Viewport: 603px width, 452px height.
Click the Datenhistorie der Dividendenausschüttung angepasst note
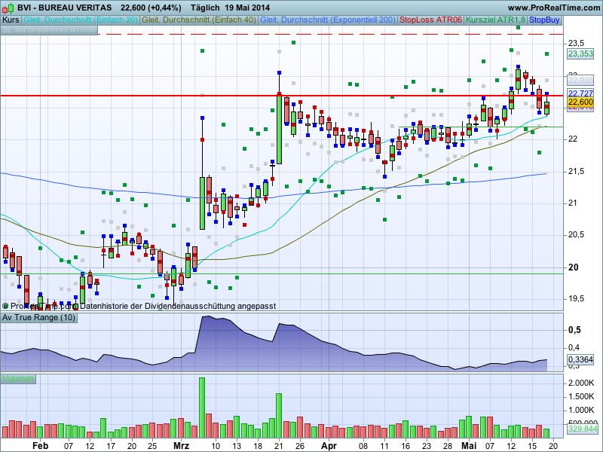click(178, 307)
